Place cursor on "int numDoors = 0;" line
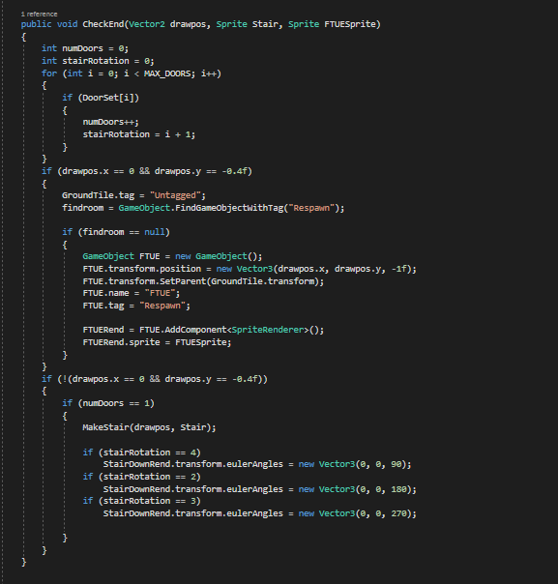The image size is (558, 584). (x=85, y=48)
